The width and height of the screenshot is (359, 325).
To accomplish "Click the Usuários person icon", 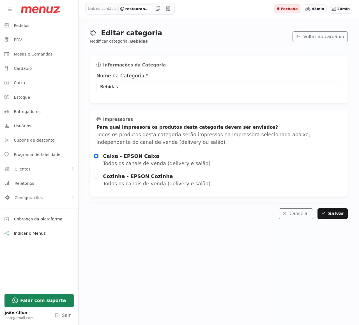I will 7,126.
